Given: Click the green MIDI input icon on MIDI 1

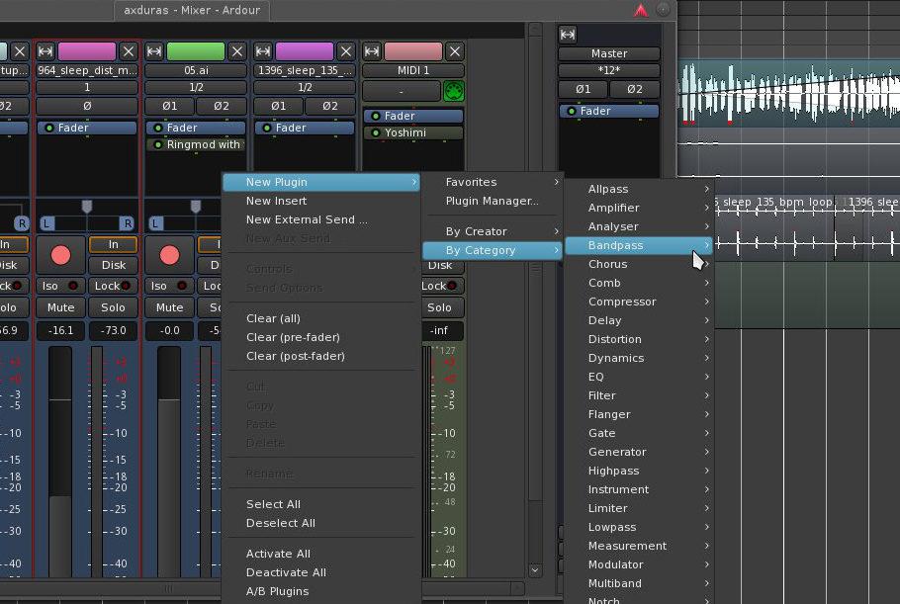Looking at the screenshot, I should (x=454, y=91).
